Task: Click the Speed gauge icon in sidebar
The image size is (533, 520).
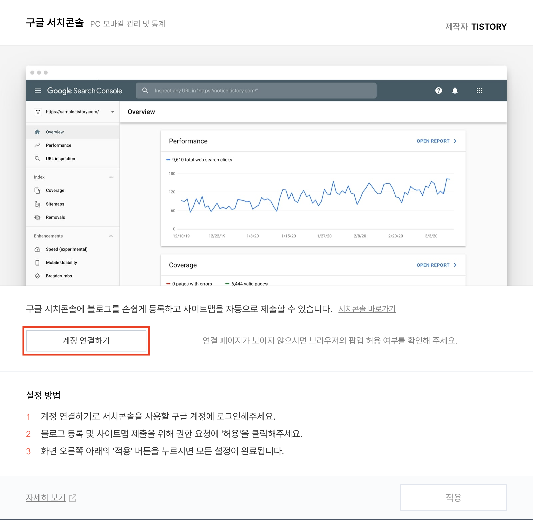Action: point(37,250)
